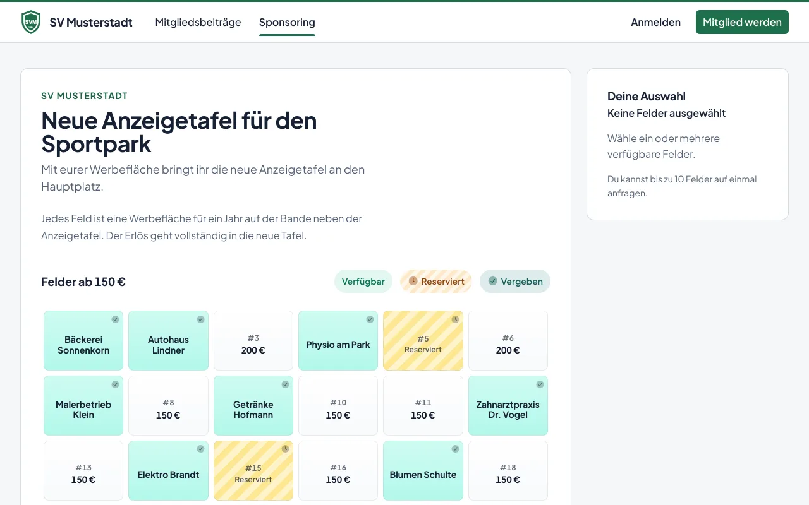Click the Autohaus Lindner sponsor field
The height and width of the screenshot is (505, 809).
click(x=168, y=340)
